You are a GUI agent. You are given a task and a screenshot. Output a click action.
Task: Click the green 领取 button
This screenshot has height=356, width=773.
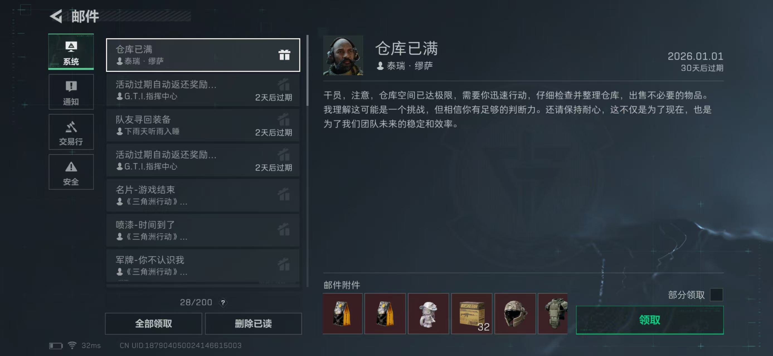coord(650,320)
